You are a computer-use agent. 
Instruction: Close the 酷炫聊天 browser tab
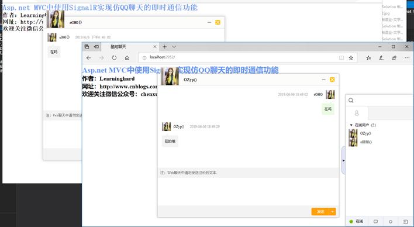pyautogui.click(x=155, y=47)
